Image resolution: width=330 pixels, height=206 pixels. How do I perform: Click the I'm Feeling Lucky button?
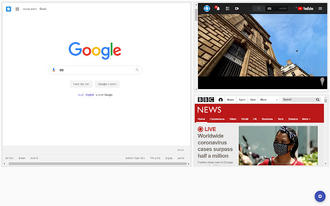click(81, 84)
